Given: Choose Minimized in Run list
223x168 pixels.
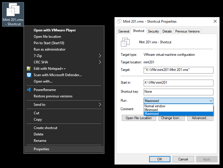Looking at the screenshot, I should [179, 110].
